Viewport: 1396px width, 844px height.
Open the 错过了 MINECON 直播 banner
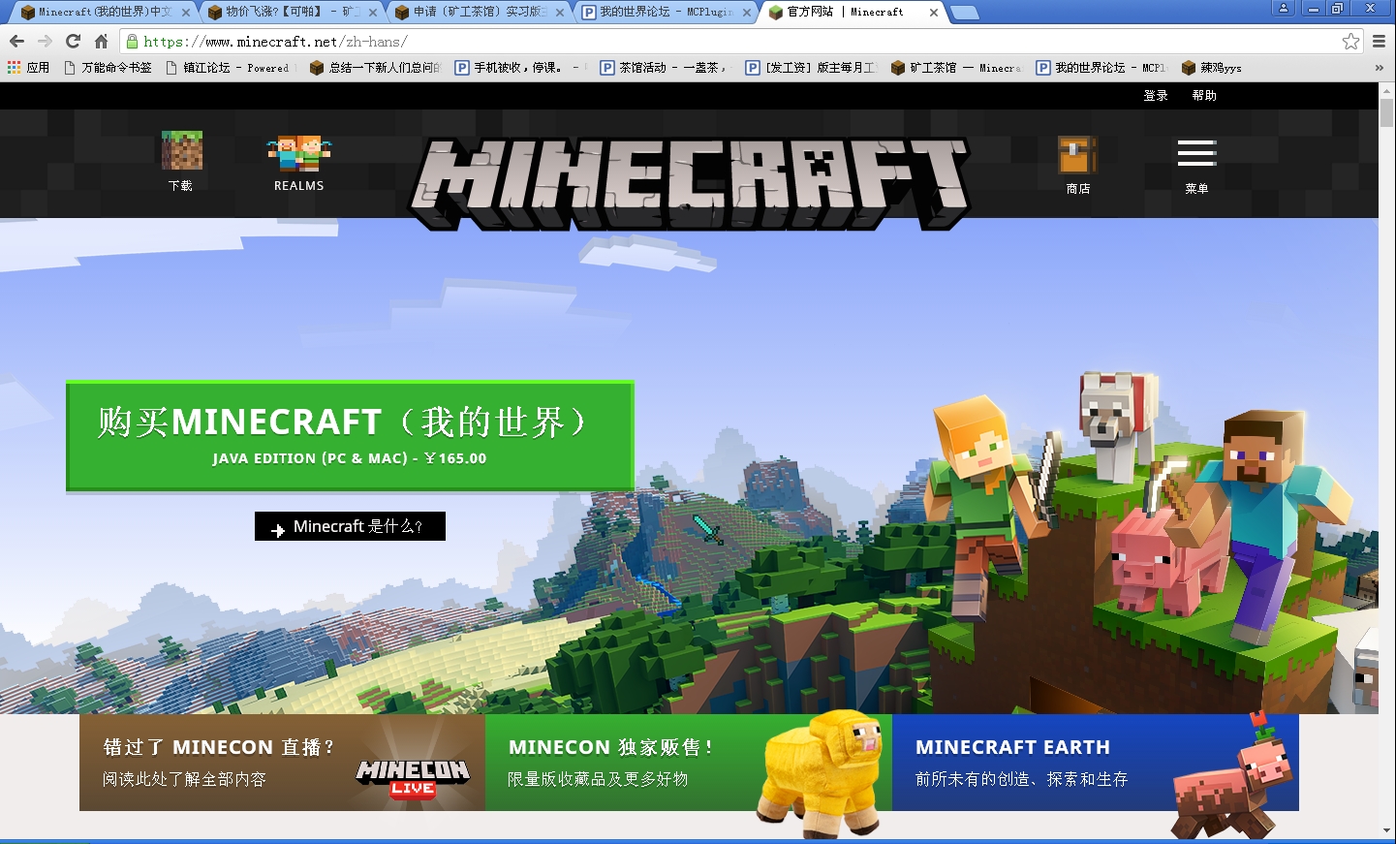tap(282, 763)
